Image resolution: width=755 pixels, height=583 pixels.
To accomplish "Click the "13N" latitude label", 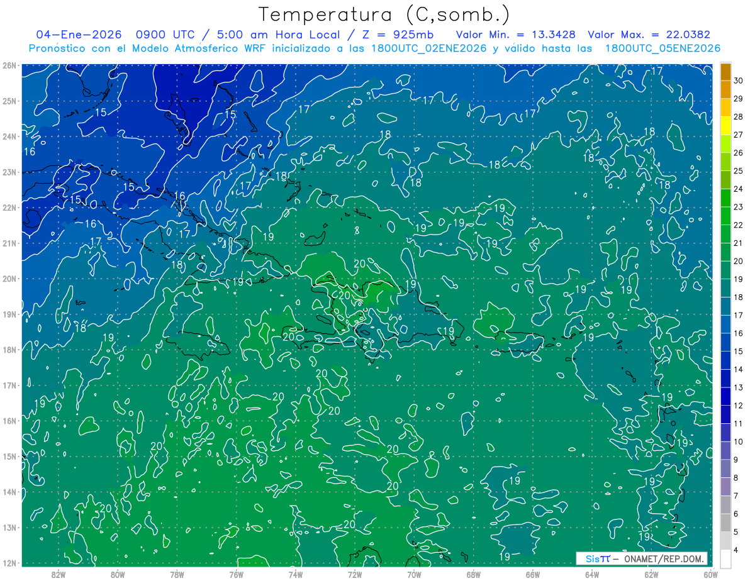I will [x=9, y=528].
